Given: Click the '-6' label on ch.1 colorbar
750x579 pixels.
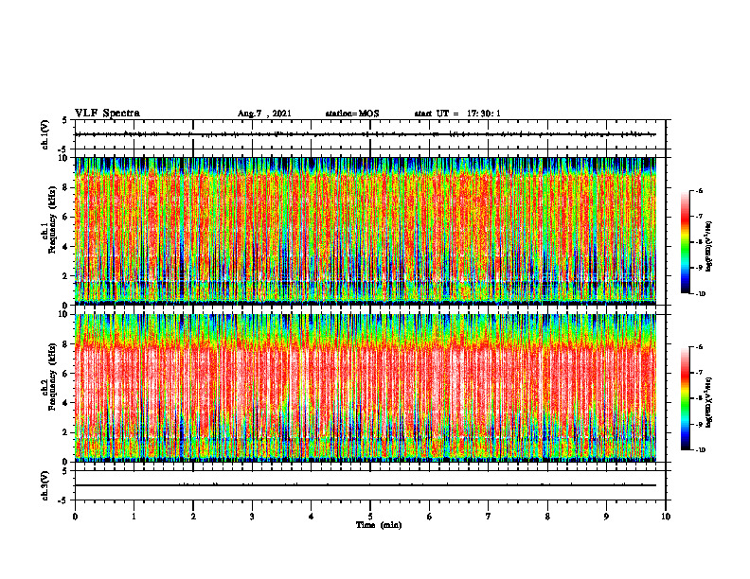Looking at the screenshot, I should pos(699,190).
